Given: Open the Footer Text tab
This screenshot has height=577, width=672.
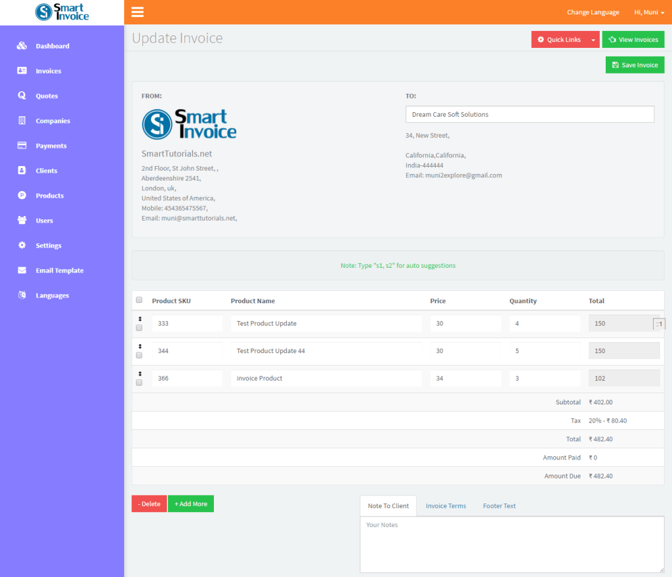Looking at the screenshot, I should 499,505.
